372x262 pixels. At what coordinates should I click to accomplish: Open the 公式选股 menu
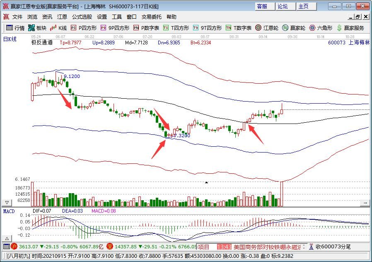tap(82, 17)
